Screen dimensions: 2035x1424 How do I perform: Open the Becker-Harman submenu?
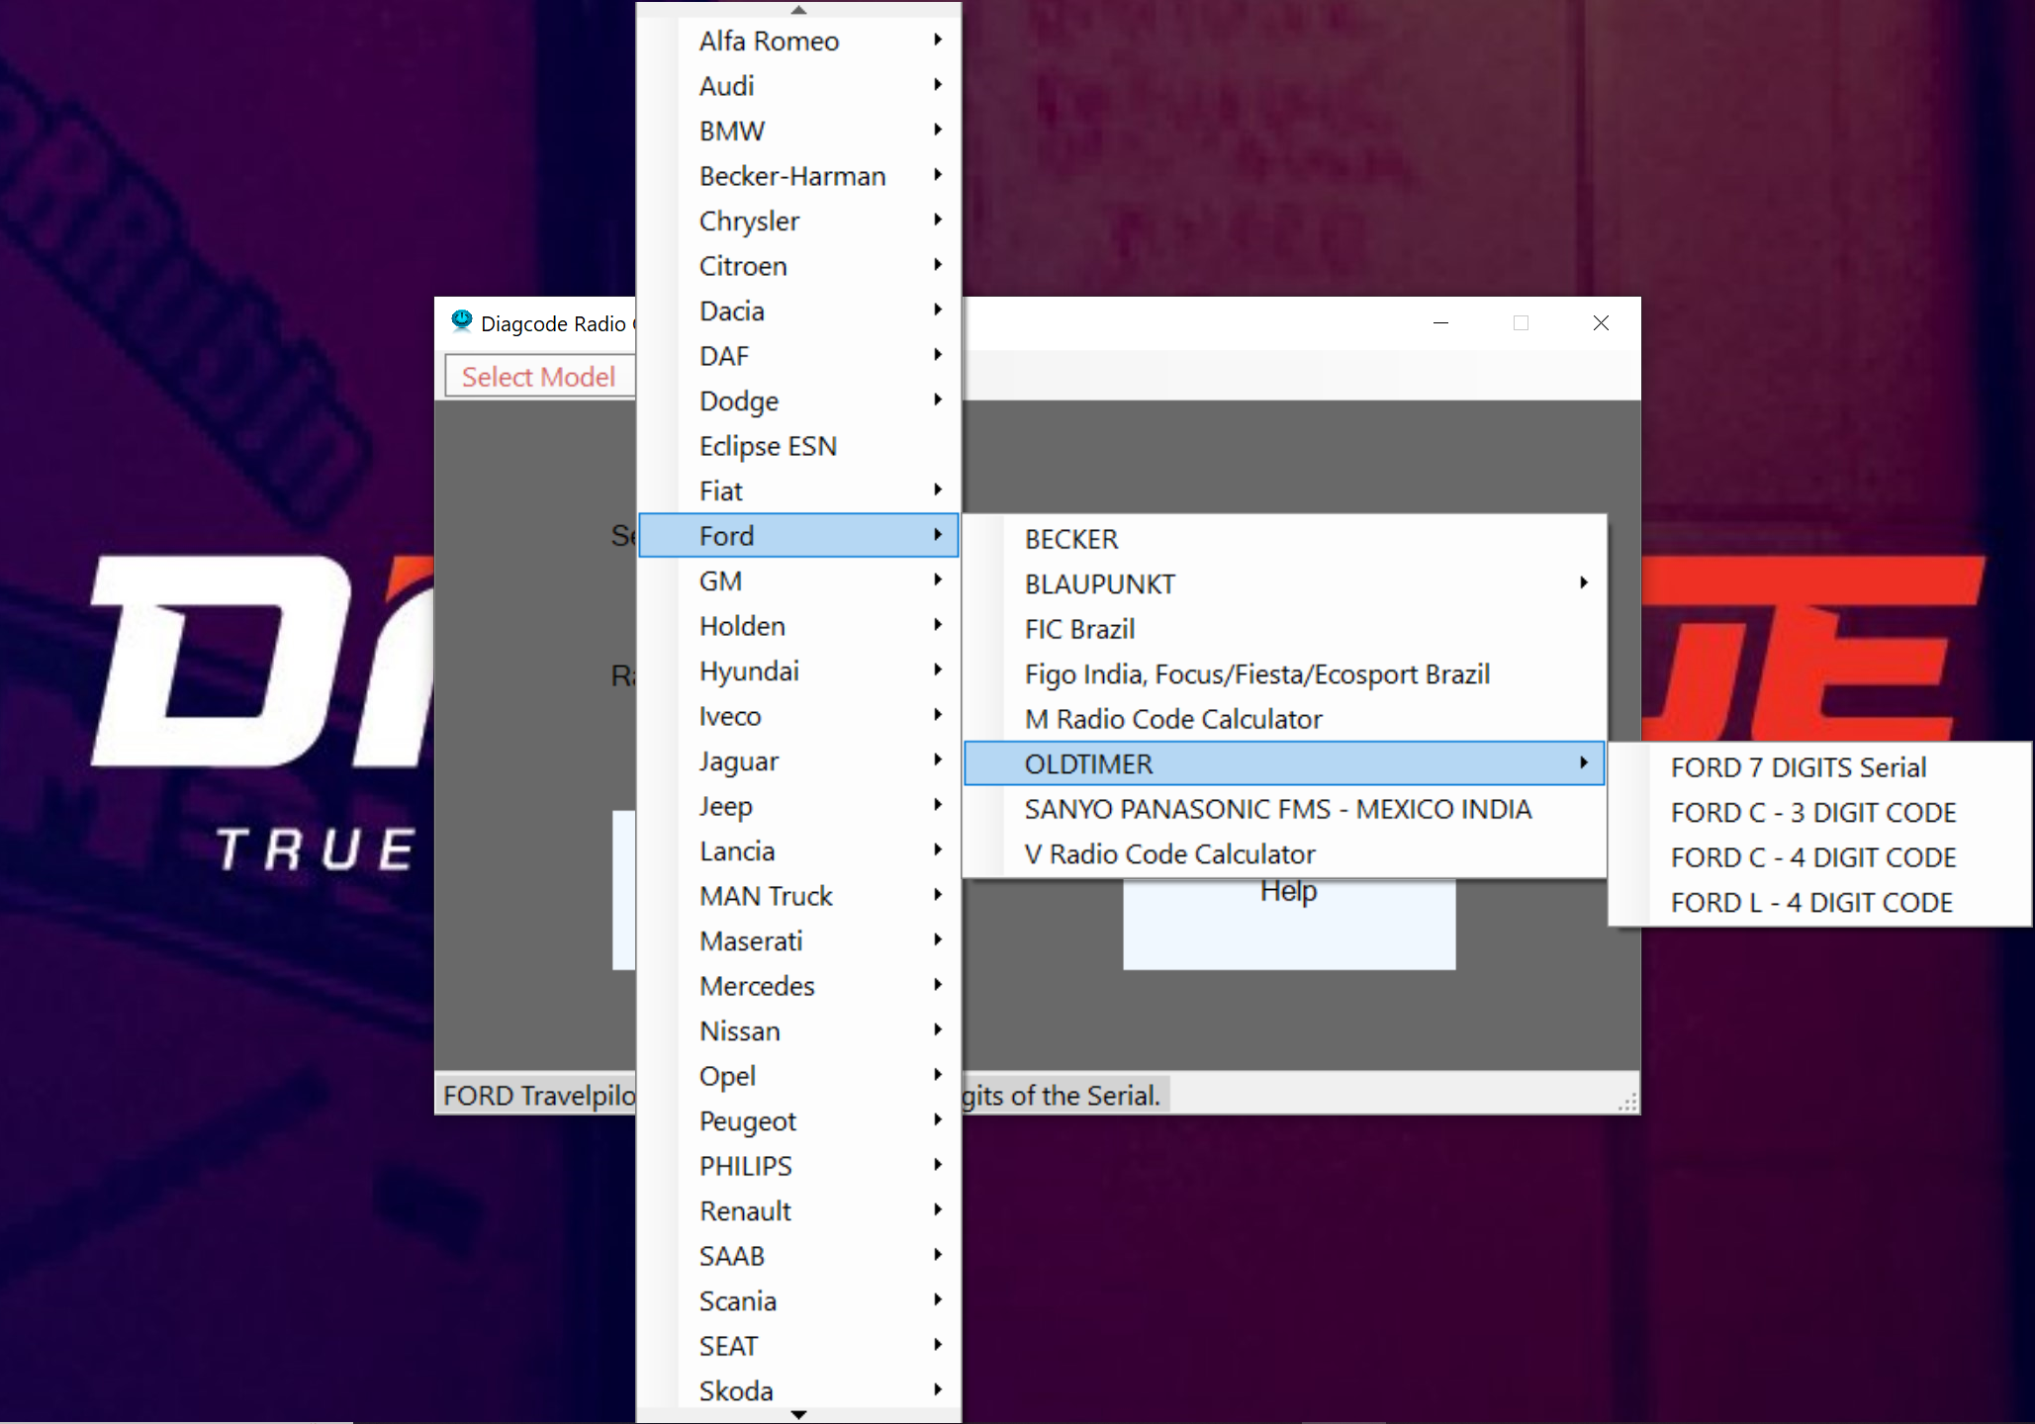(798, 176)
